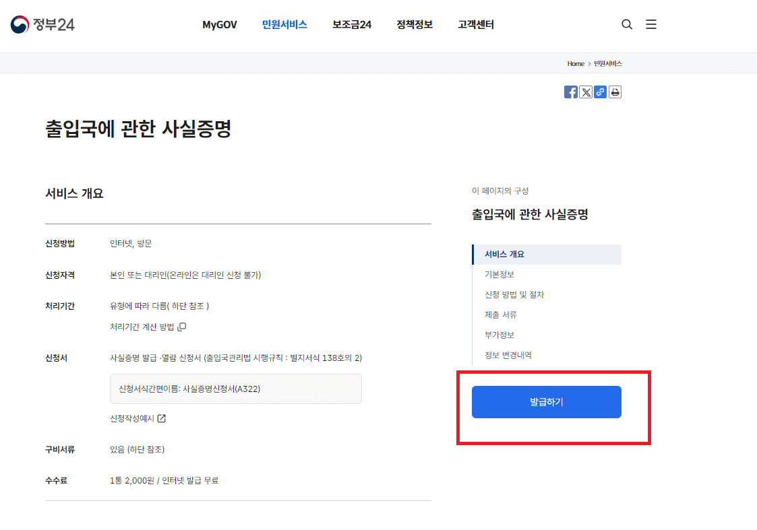Open the search using the magnifier icon

click(x=627, y=24)
